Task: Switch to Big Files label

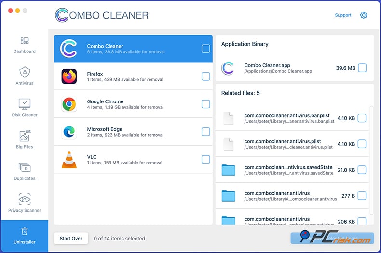Action: coord(25,147)
